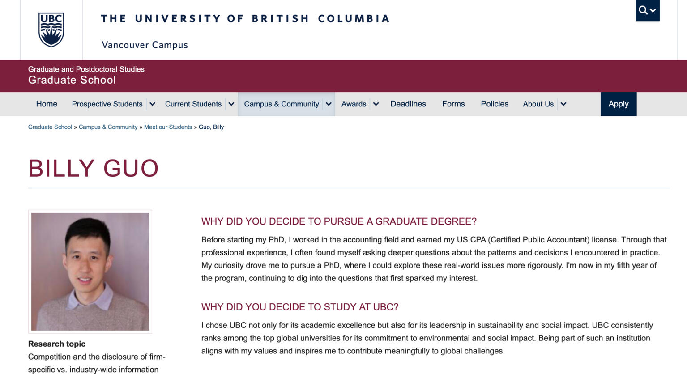This screenshot has width=687, height=374.
Task: Click the Graduate School banner heading
Action: coord(72,80)
